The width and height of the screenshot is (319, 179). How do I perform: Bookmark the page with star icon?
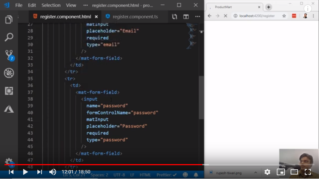[x=284, y=16]
